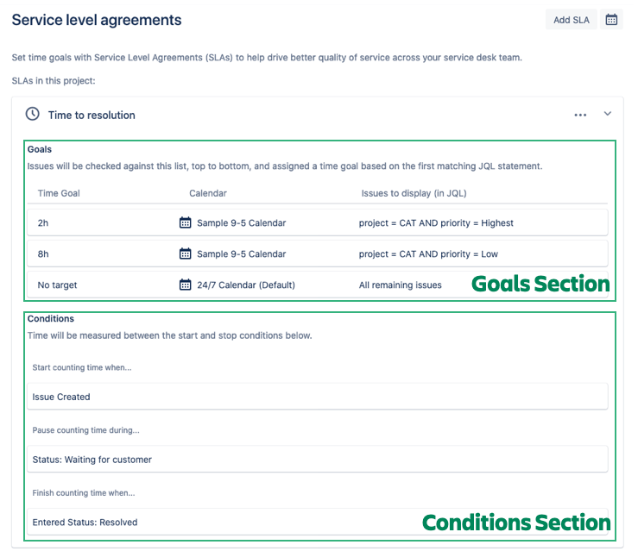Click the Issue Created start condition
638x551 pixels.
coord(61,397)
